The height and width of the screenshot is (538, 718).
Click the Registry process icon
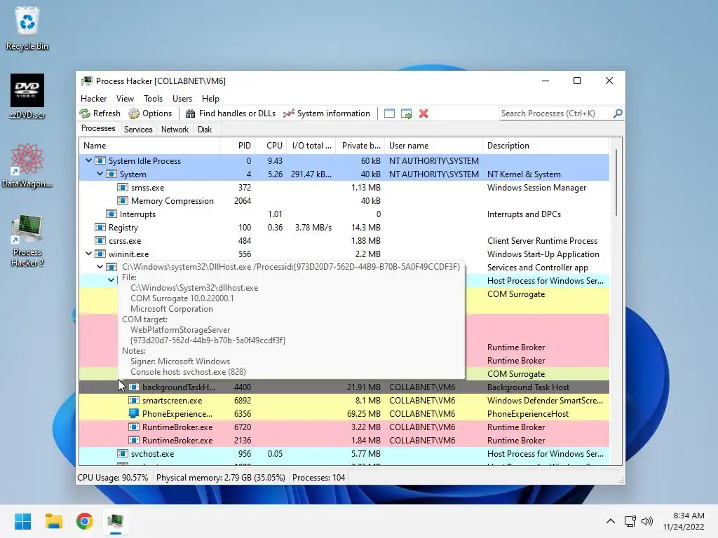tap(100, 227)
